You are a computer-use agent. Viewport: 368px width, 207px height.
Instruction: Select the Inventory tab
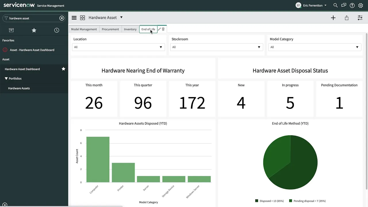(x=130, y=29)
